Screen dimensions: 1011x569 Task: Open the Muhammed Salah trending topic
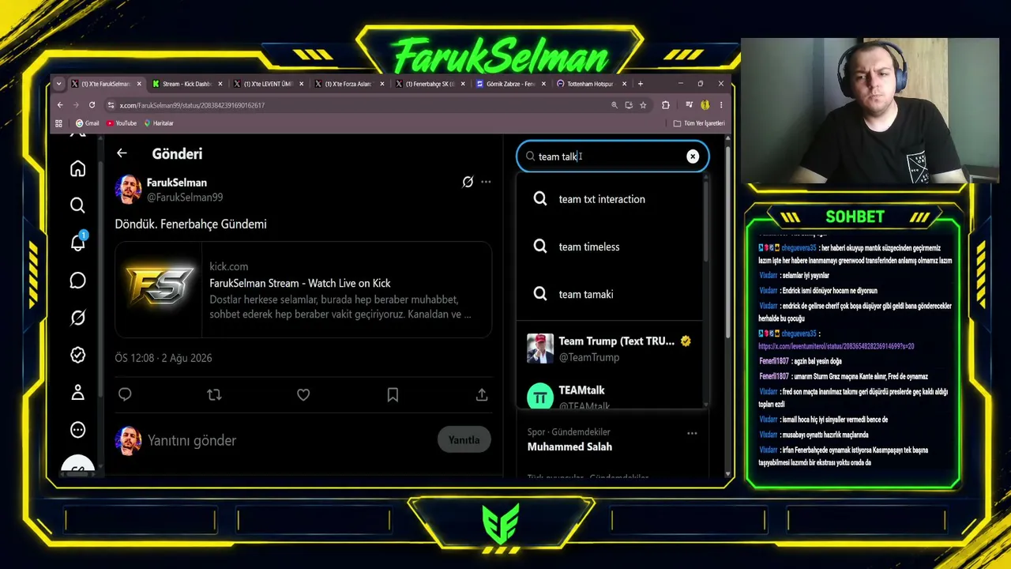569,447
